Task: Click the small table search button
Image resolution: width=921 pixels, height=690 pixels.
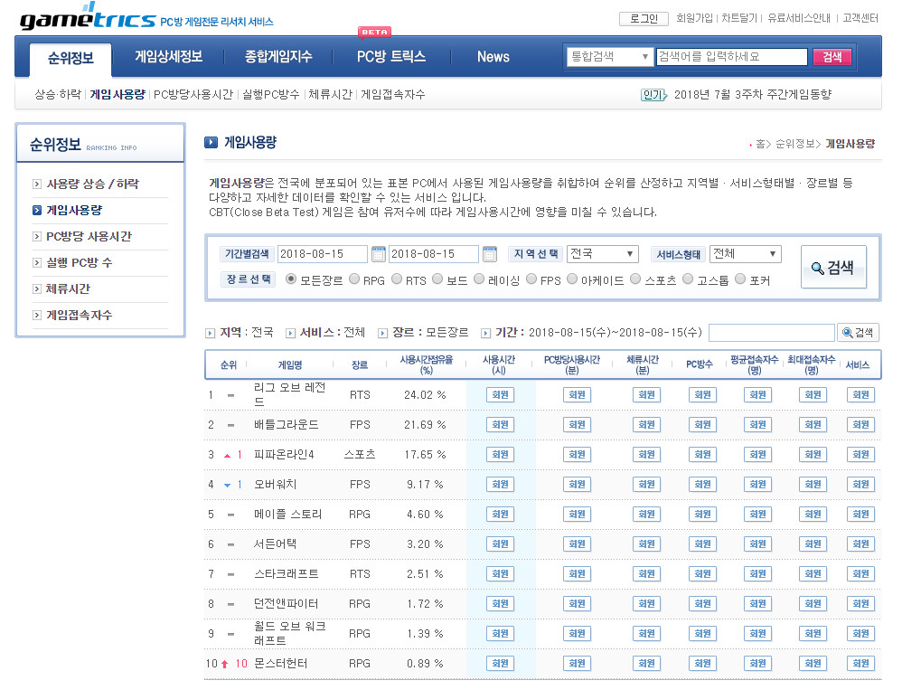Action: pyautogui.click(x=858, y=333)
